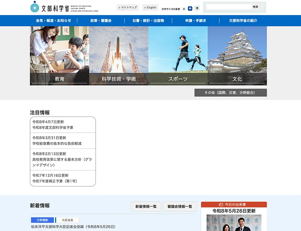The width and height of the screenshot is (301, 231).
Task: Click the 新着情報一覧 button
Action: click(146, 207)
